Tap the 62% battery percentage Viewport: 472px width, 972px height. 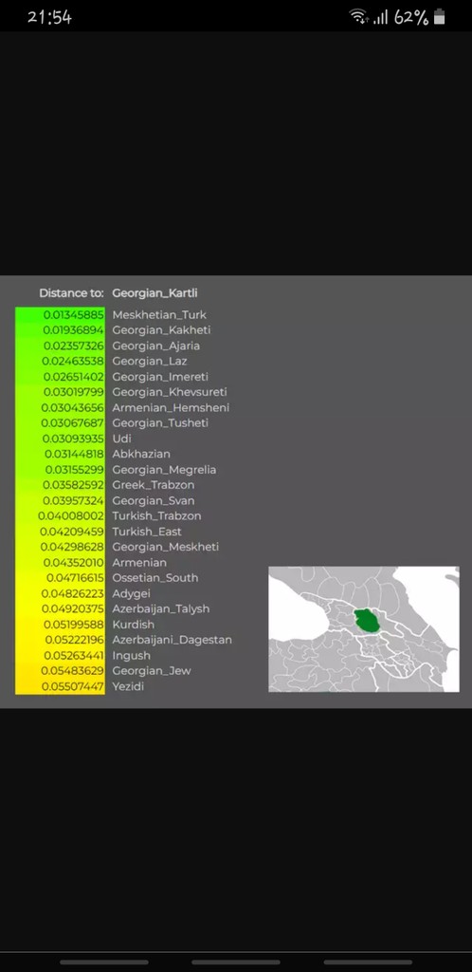(x=410, y=17)
